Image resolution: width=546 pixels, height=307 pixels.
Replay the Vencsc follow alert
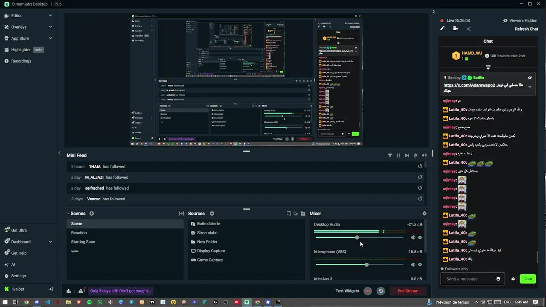[420, 199]
